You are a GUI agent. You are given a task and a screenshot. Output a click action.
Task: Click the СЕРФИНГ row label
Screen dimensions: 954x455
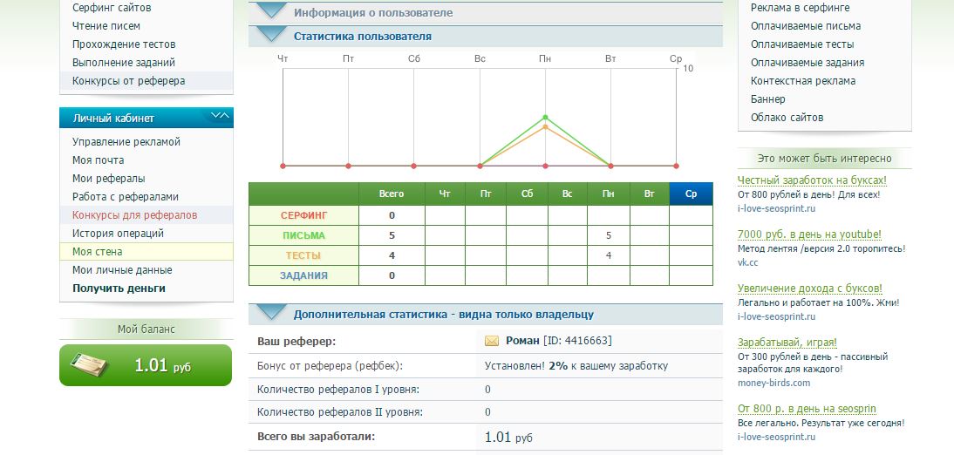pyautogui.click(x=303, y=215)
